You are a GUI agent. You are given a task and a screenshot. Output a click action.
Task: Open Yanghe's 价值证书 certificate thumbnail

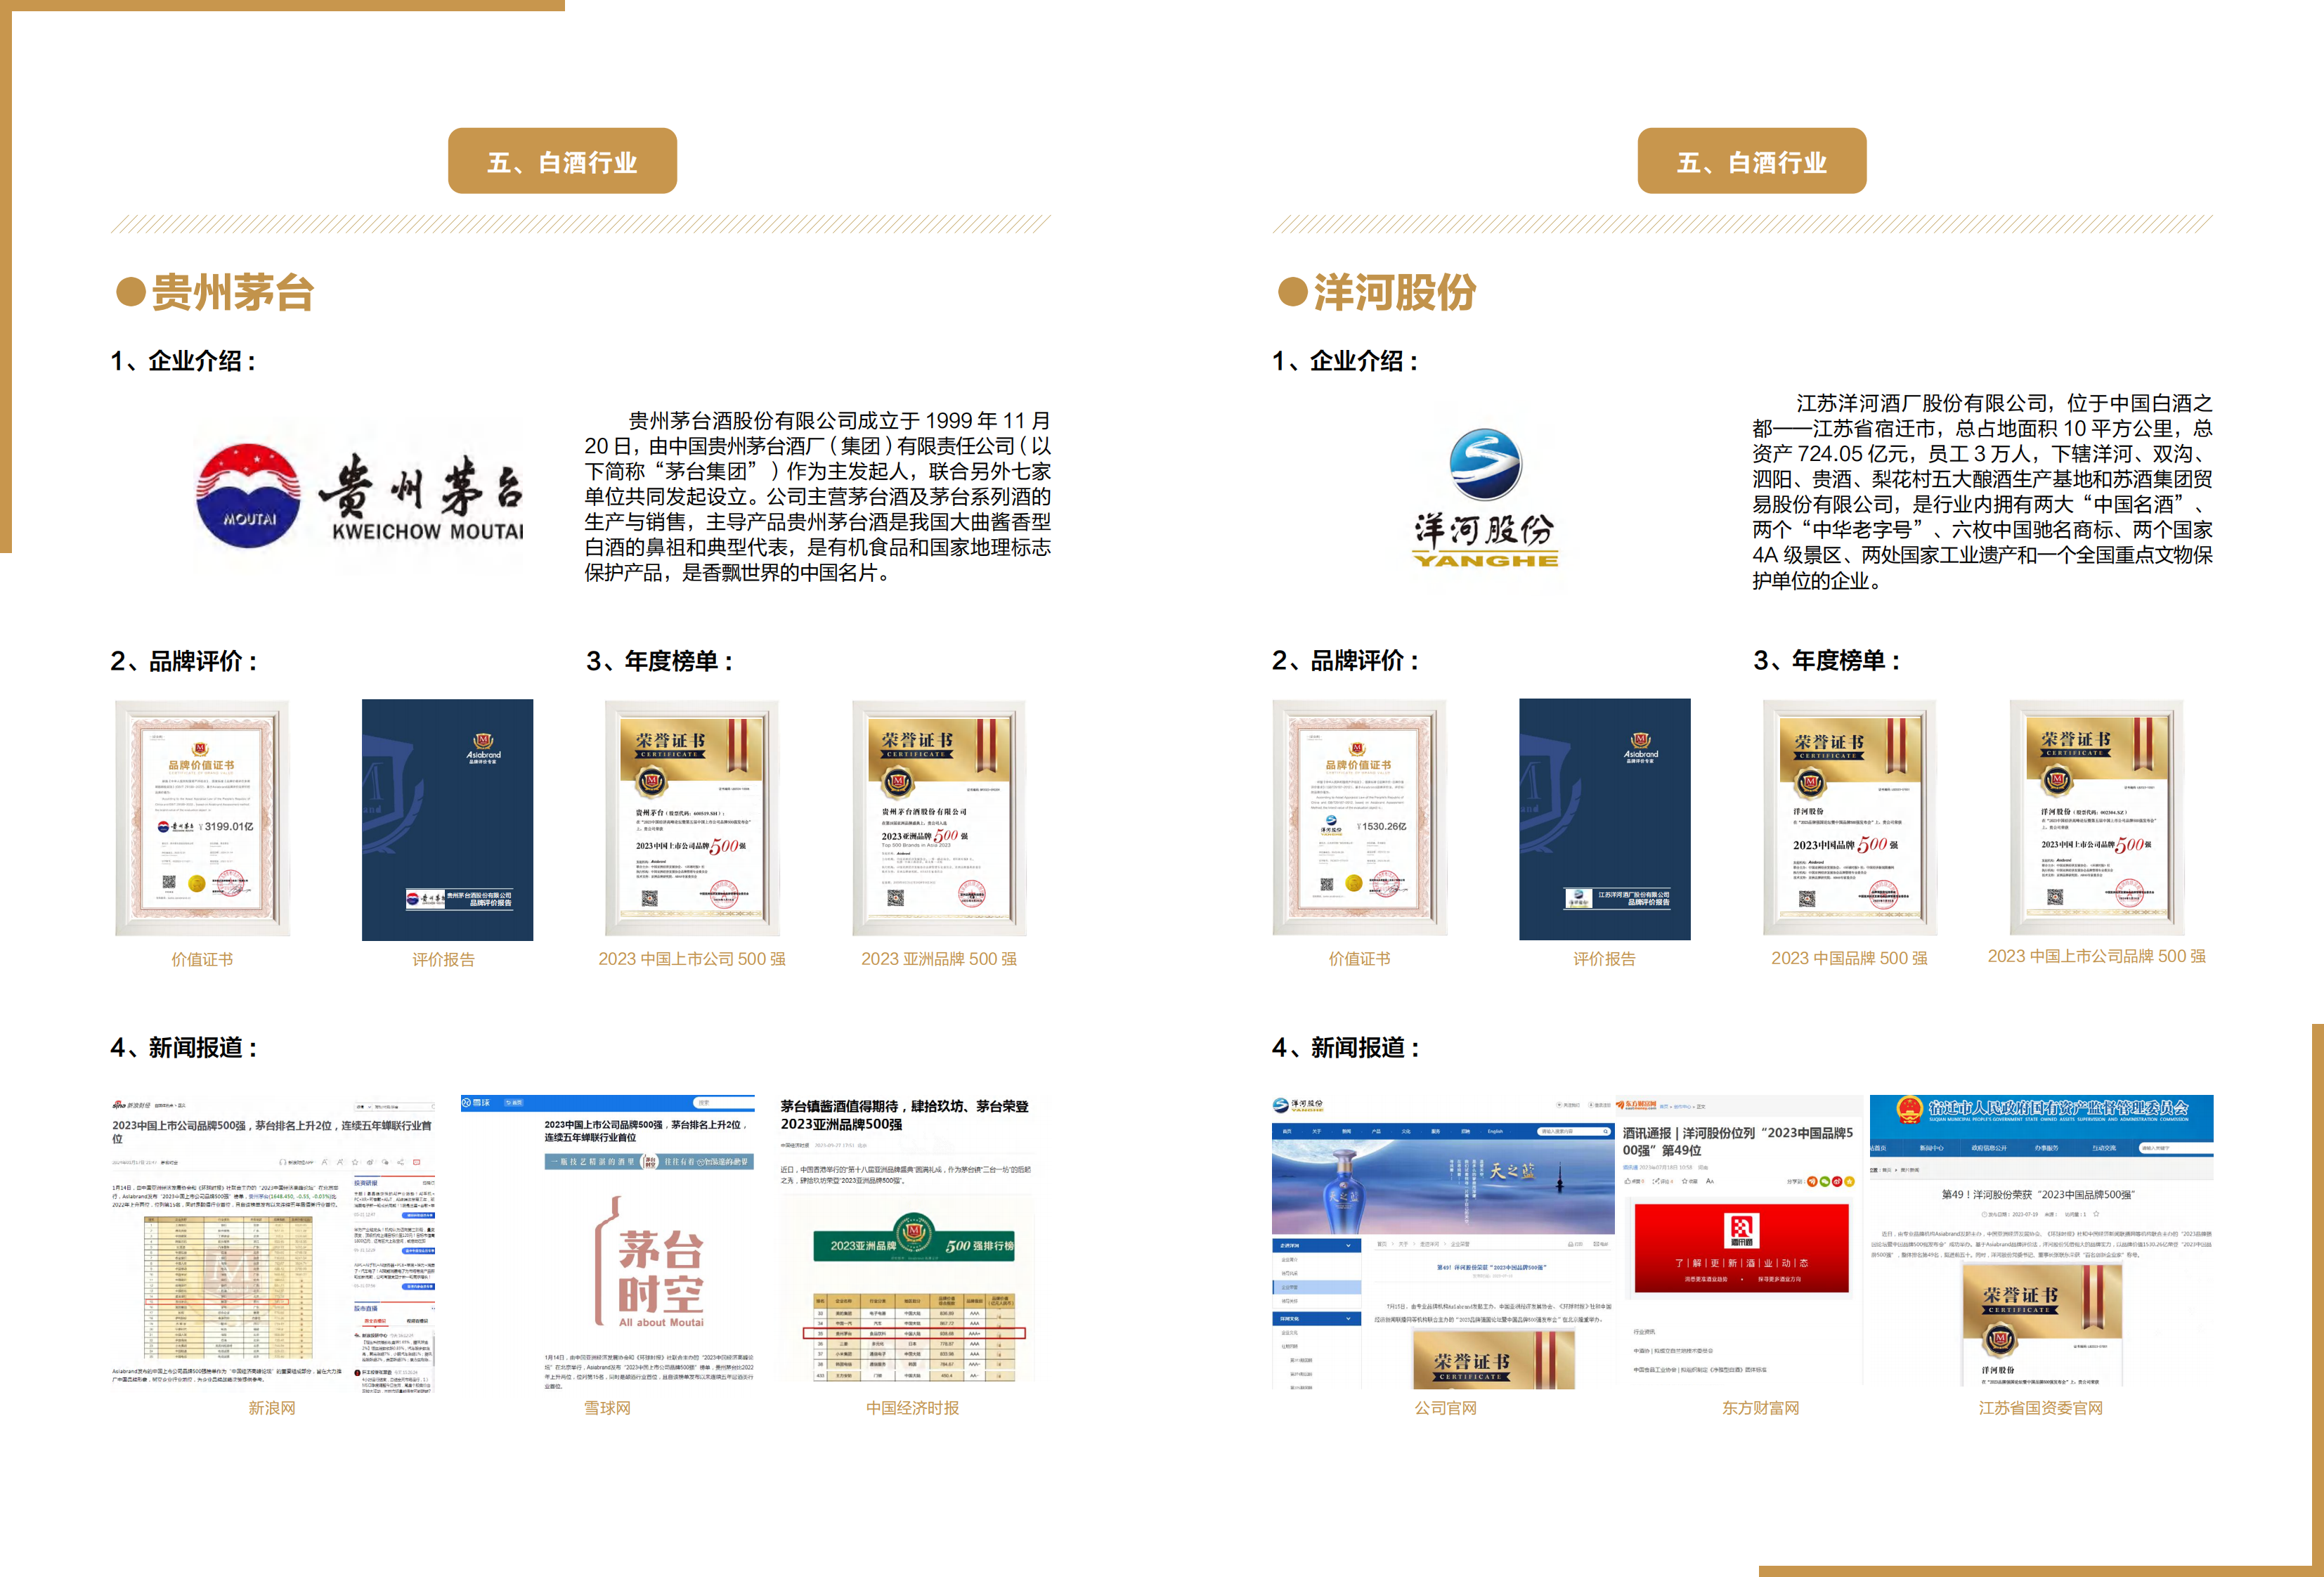pos(1359,818)
